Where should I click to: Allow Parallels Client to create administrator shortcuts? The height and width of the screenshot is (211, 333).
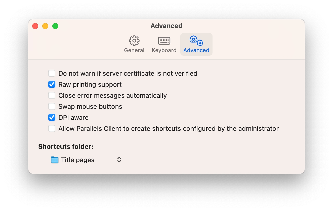pyautogui.click(x=52, y=129)
